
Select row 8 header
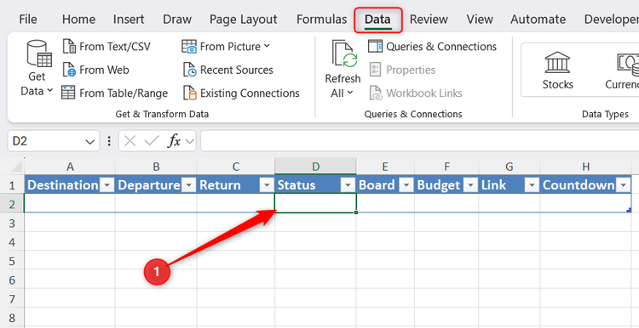click(x=12, y=318)
